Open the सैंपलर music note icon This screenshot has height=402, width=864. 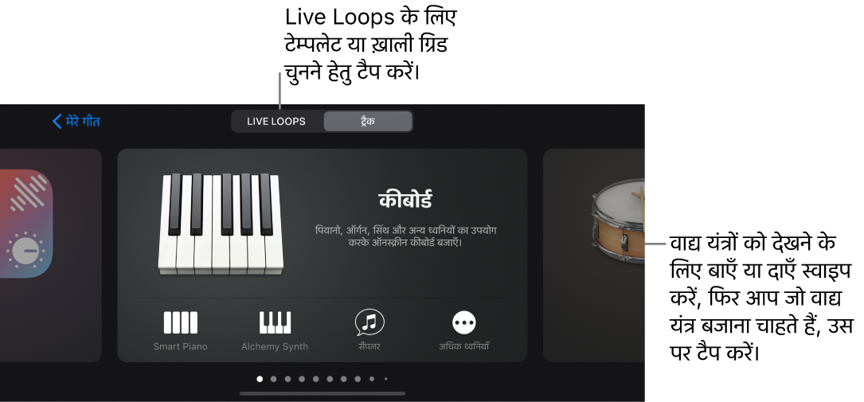click(x=369, y=322)
